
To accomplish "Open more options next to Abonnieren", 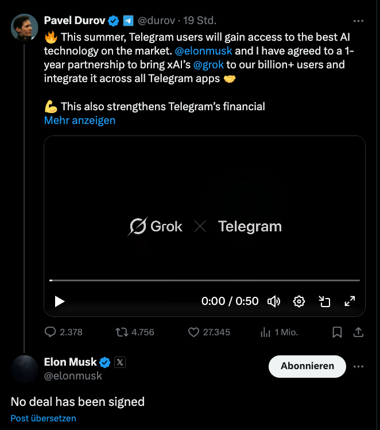I will 358,366.
